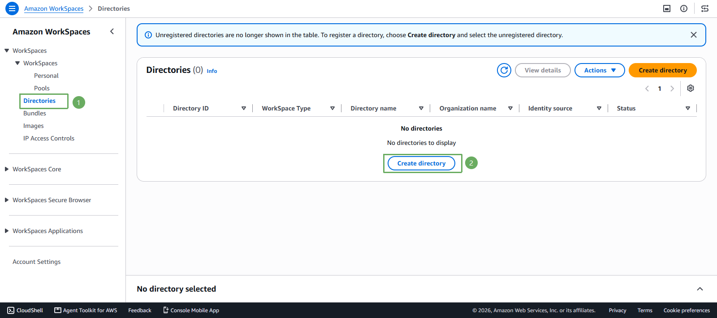The height and width of the screenshot is (318, 717).
Task: Collapse the top-level WorkSpaces tree section
Action: [x=7, y=51]
